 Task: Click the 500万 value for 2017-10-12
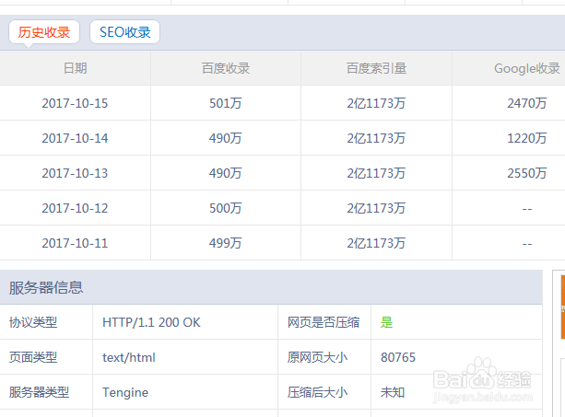pos(226,208)
